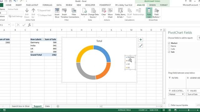Expand the Market axis field dropdown
Viewport: 200px width, 112px height.
[x=183, y=94]
